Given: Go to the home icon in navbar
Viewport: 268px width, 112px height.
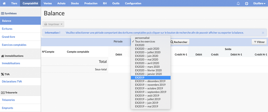Looking at the screenshot, I should pyautogui.click(x=4, y=3).
